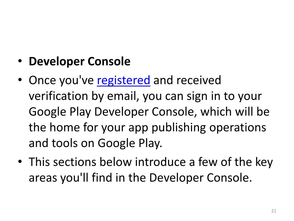Click the bold 'Developer Console' heading
Viewport: 294px width, 221px height.
[80, 61]
